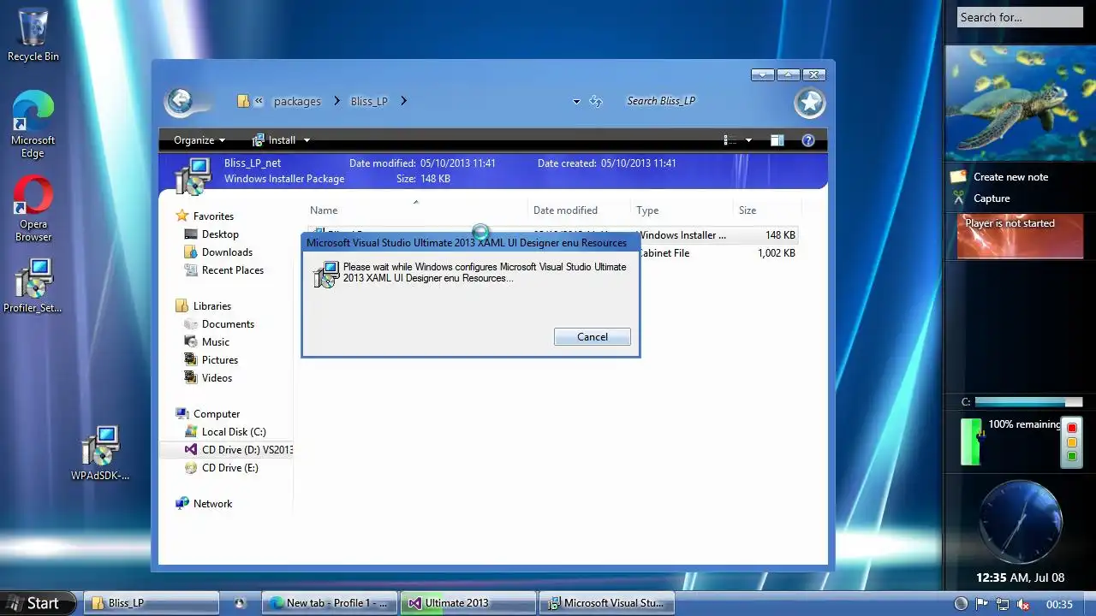The width and height of the screenshot is (1096, 616).
Task: Click the Create new note link
Action: 1010,177
